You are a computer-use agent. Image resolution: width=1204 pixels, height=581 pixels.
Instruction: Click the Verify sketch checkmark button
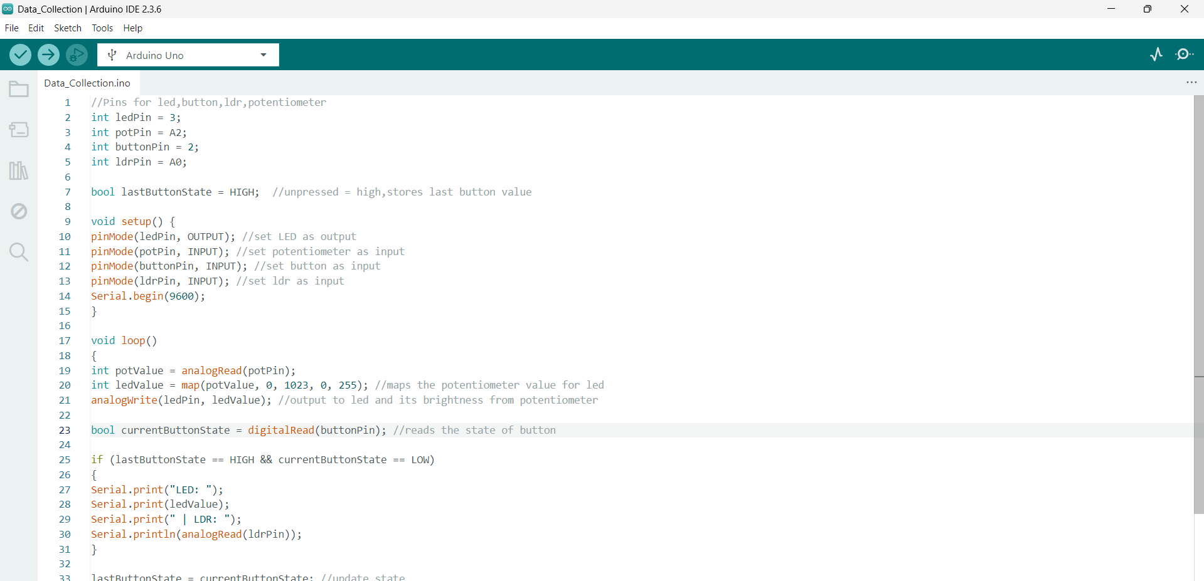coord(21,55)
